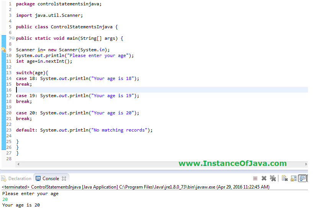Toggle Scroll Lock icon in Console toolbar
Viewport: 319px width, 218px height.
pyautogui.click(x=293, y=178)
